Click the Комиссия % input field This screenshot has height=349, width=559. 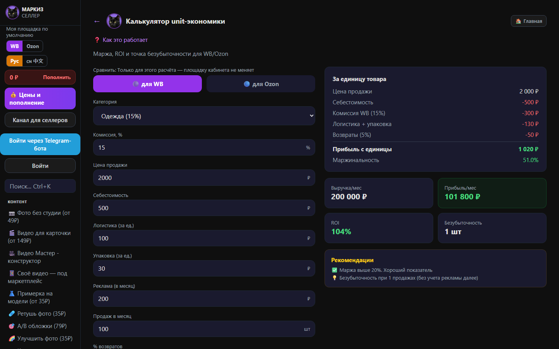tap(204, 147)
